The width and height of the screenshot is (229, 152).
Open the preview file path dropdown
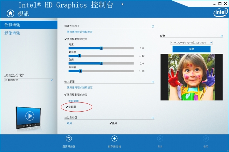[x=191, y=43]
